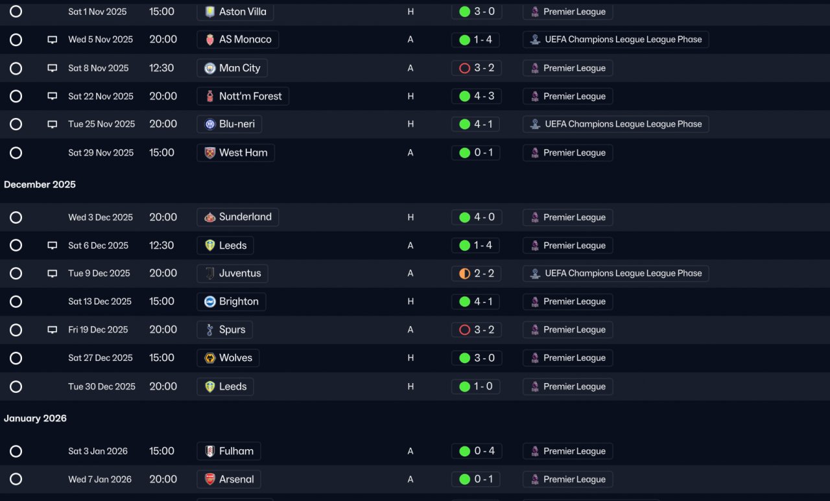Open the West Ham team button
This screenshot has height=501, width=830.
(236, 153)
